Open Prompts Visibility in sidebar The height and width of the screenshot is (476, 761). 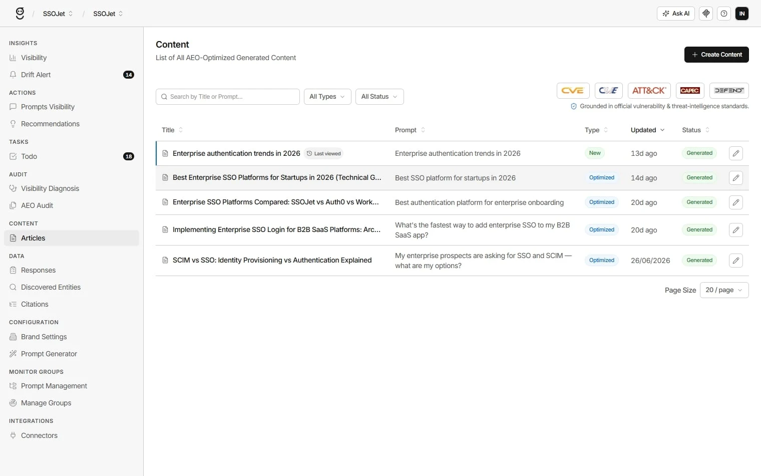(x=72, y=107)
